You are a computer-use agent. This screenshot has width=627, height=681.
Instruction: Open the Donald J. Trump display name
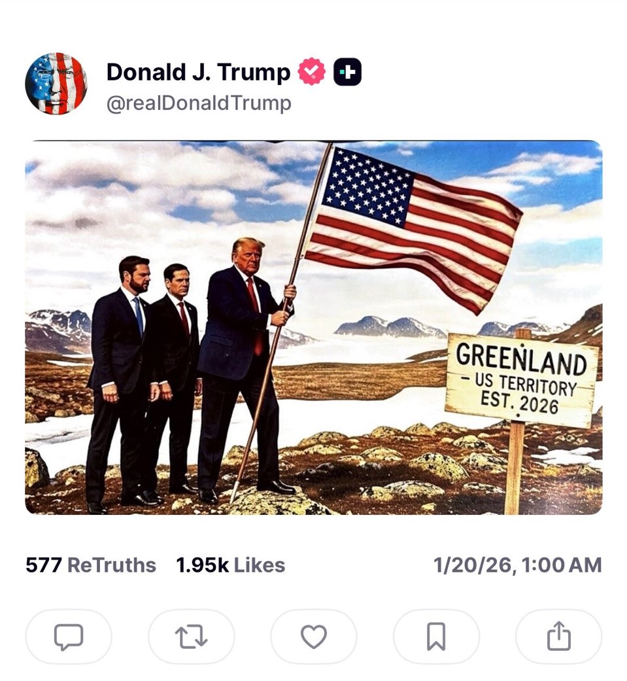pos(199,72)
